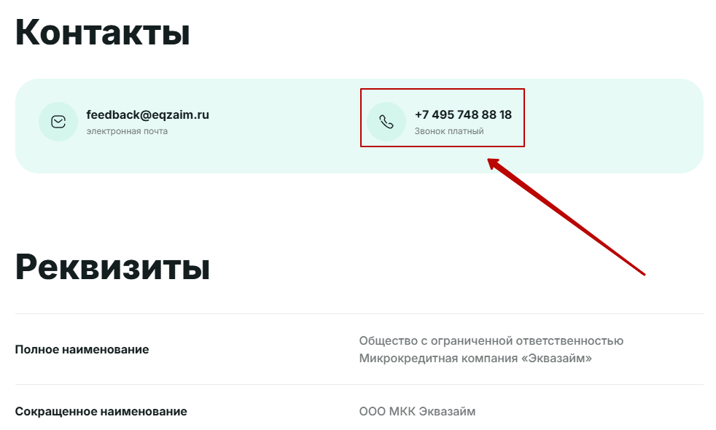Call the +7 495 748 88 18 number
The image size is (716, 430).
(463, 114)
